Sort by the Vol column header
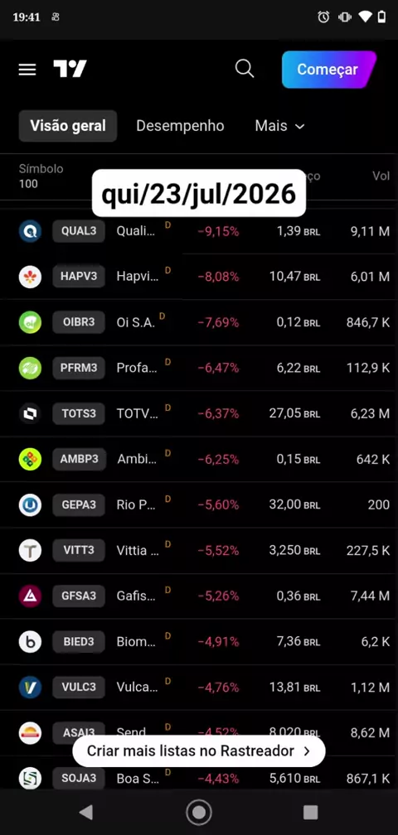This screenshot has height=835, width=398. [x=381, y=176]
